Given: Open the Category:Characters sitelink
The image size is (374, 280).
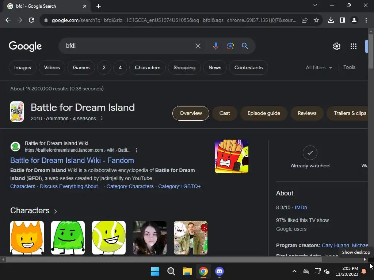Looking at the screenshot, I should click(x=130, y=186).
